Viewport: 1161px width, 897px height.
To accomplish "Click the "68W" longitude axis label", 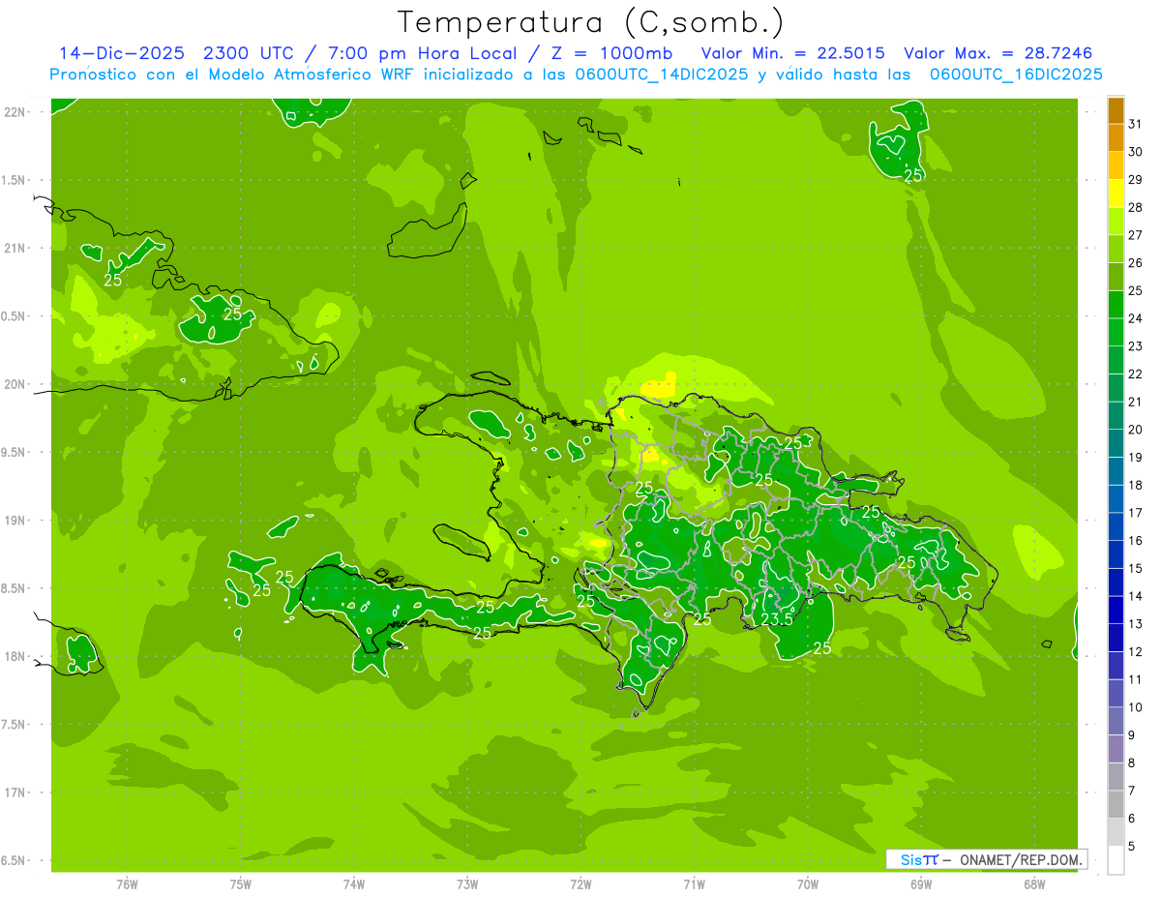I will point(1034,884).
